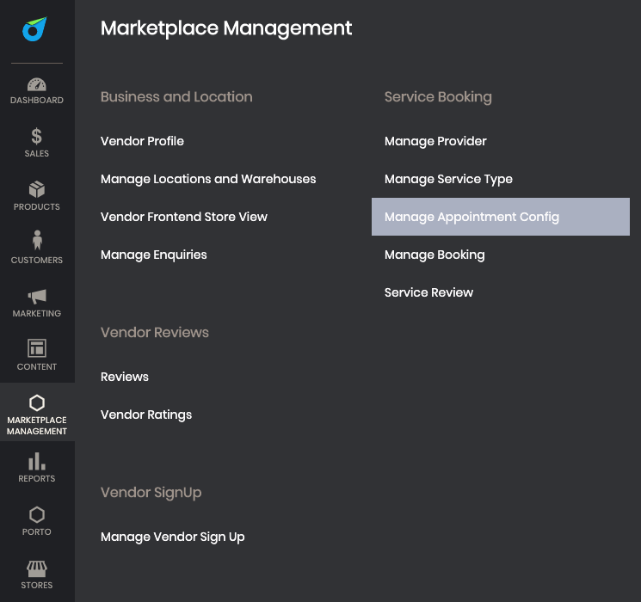Screen dimensions: 641x602
Task: Click the Content layout icon
Action: [37, 348]
